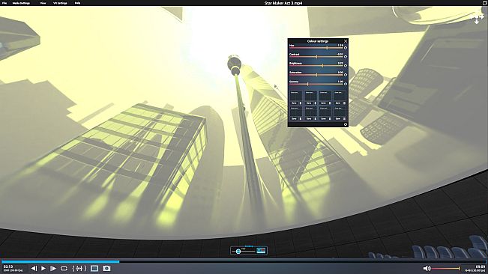Reset the Saturation value

point(346,75)
